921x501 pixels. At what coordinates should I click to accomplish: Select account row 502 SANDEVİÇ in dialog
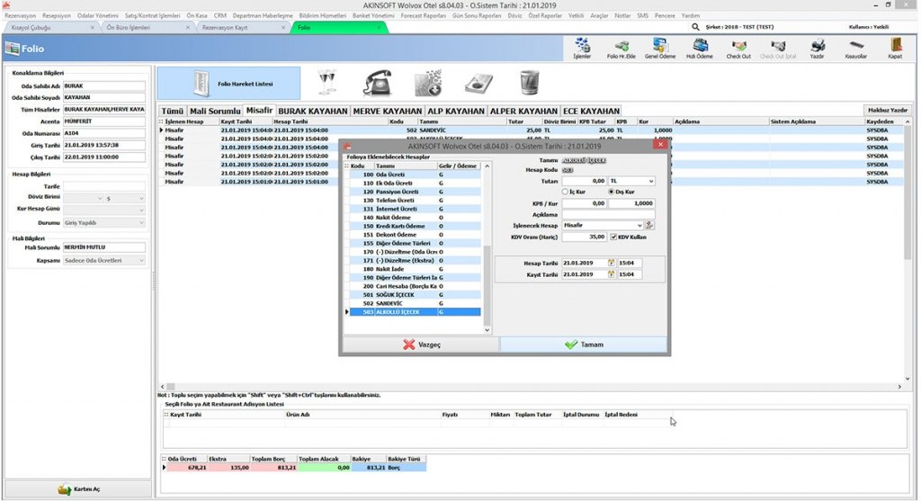coord(416,304)
